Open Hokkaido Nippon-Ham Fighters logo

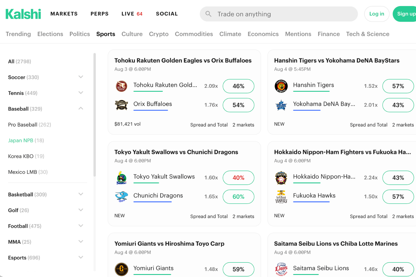(281, 178)
